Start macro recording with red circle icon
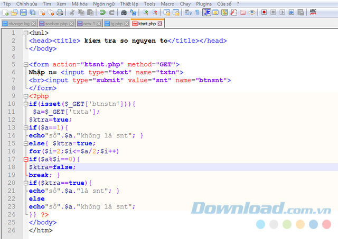The width and height of the screenshot is (338, 239). tap(263, 12)
